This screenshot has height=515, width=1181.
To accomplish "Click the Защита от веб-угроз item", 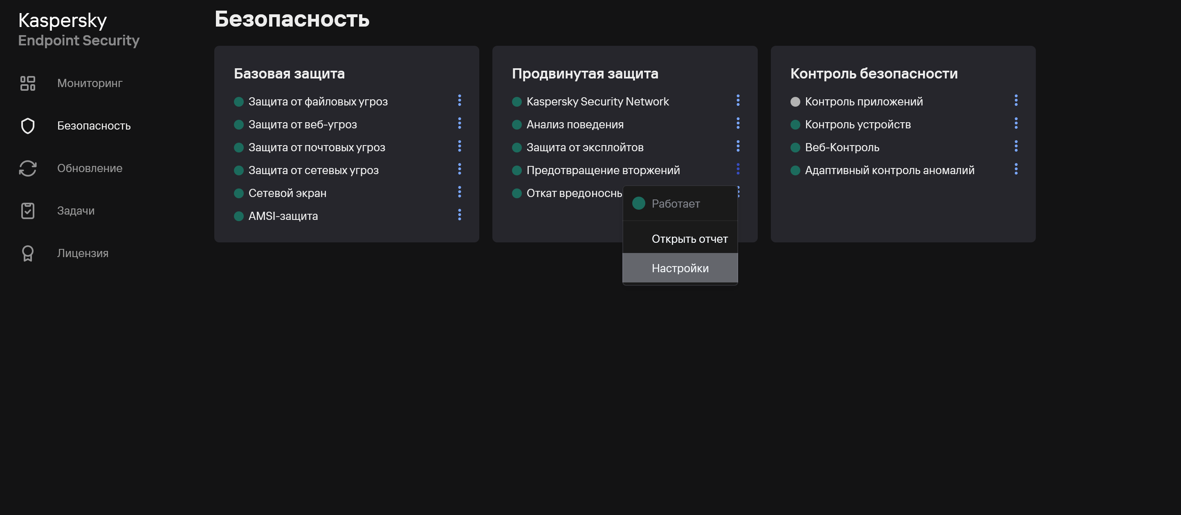I will point(302,125).
